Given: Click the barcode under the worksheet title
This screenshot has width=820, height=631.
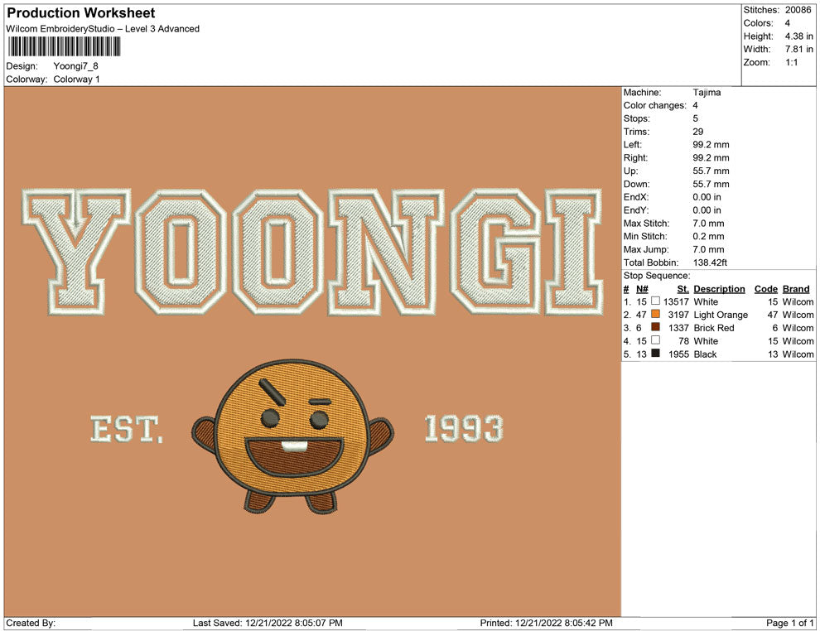Looking at the screenshot, I should coord(64,47).
